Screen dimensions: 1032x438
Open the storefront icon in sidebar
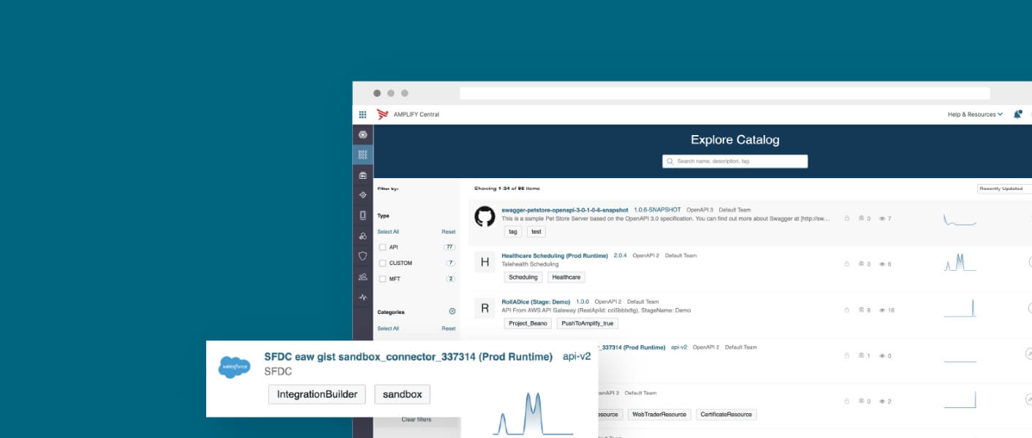coord(363,175)
